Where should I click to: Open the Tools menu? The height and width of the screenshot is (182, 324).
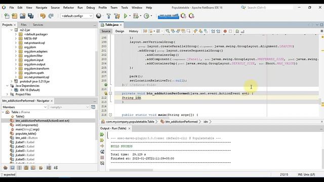[x=125, y=8]
